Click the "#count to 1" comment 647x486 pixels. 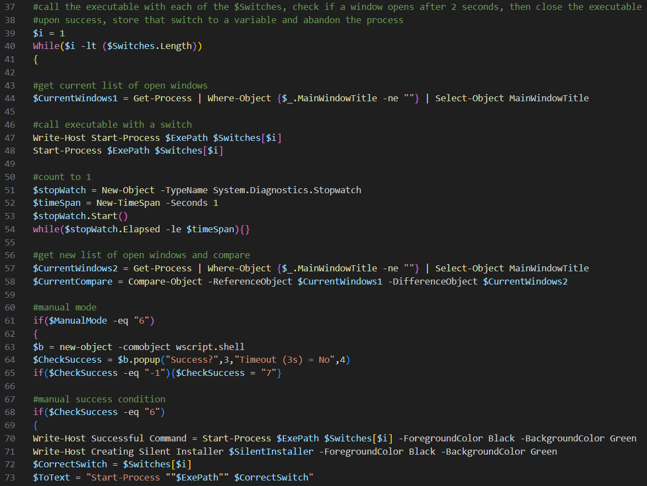pyautogui.click(x=62, y=177)
